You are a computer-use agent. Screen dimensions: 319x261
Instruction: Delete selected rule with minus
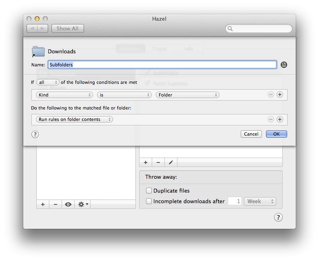[158, 162]
